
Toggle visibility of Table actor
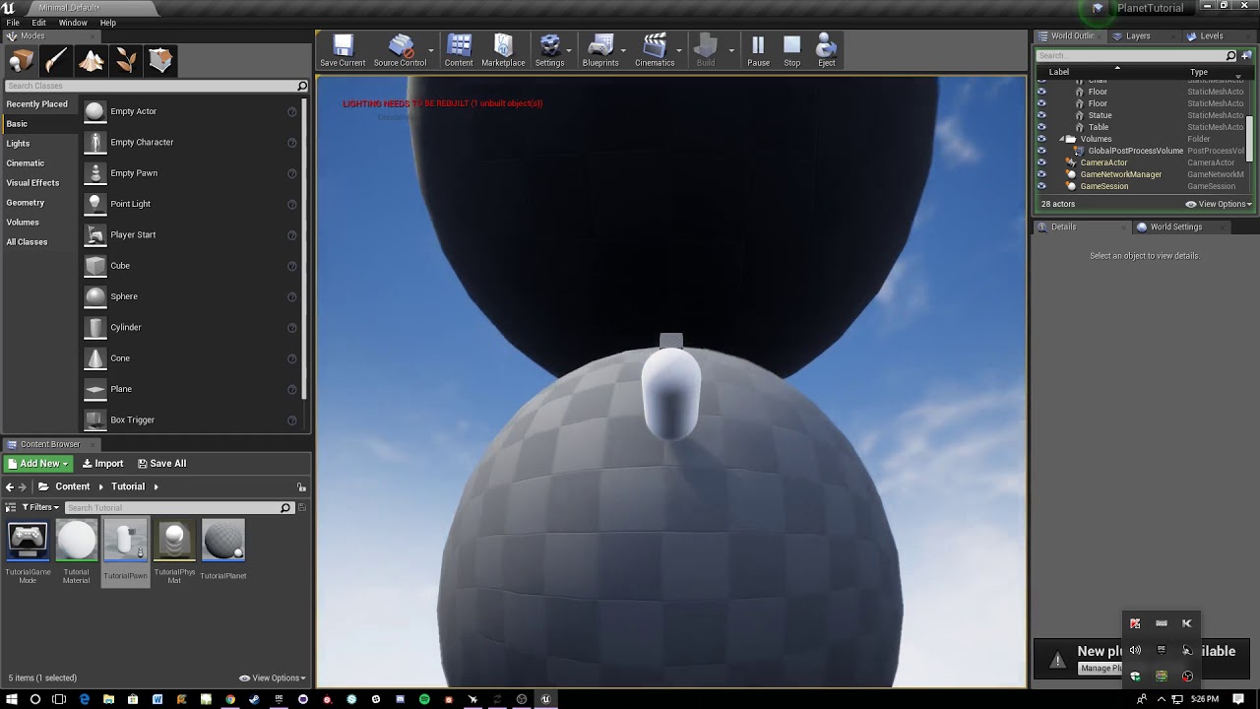pyautogui.click(x=1041, y=127)
